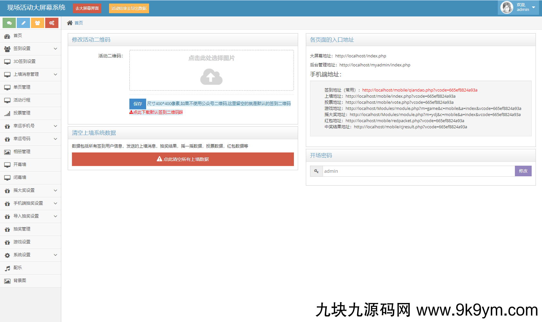Click the key icon beside password field
Viewport: 542px width, 322px height.
pos(316,171)
